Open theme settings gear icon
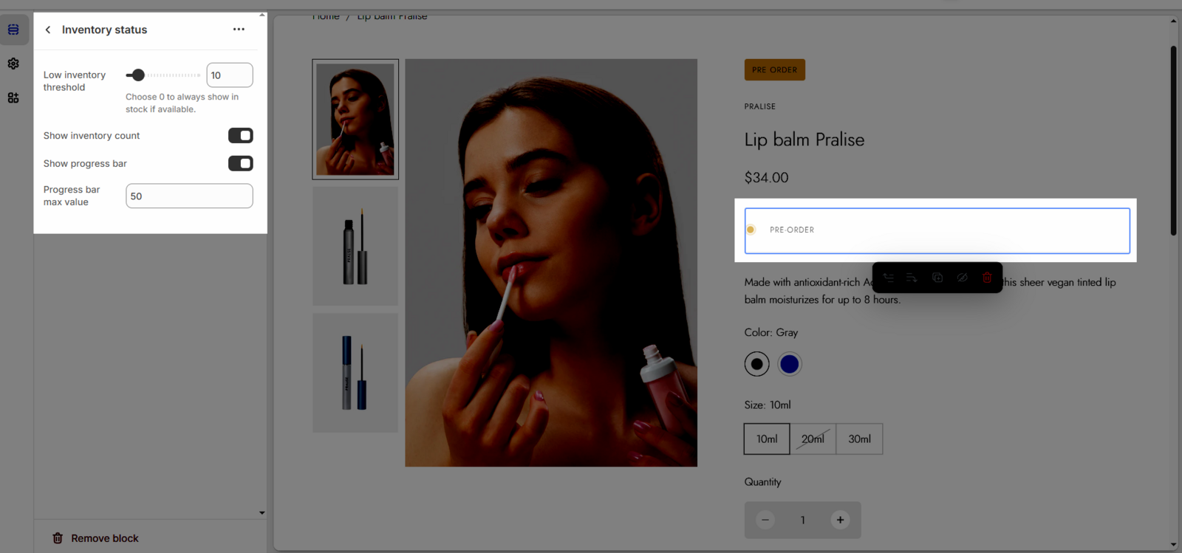The width and height of the screenshot is (1182, 553). coord(13,63)
